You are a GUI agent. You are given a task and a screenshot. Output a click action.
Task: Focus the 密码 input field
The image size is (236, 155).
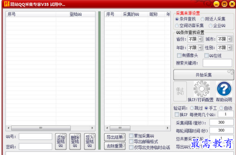[x=36, y=147]
